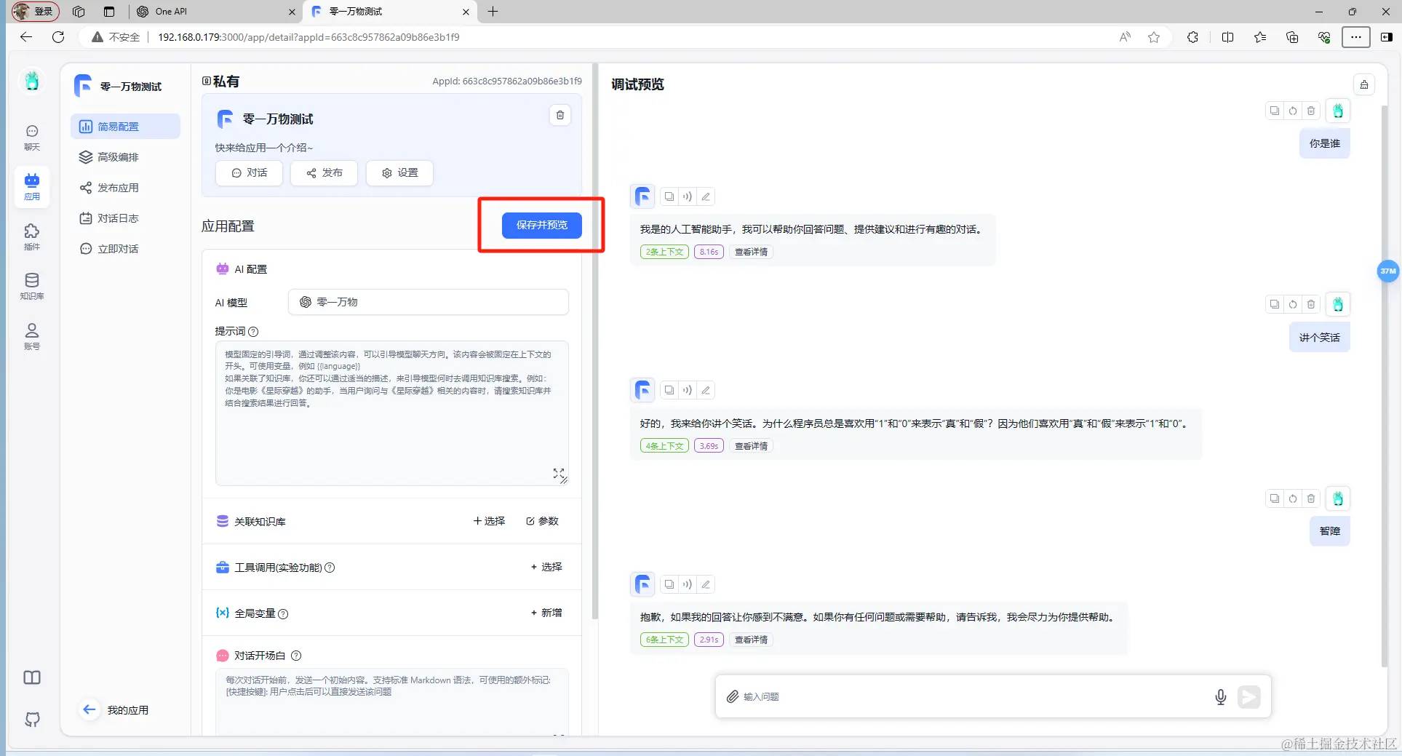Open the 账号 account sidebar icon

(x=32, y=337)
